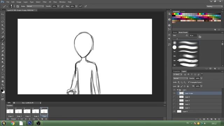Select timeline frame 3 thumbnail

click(x=27, y=111)
